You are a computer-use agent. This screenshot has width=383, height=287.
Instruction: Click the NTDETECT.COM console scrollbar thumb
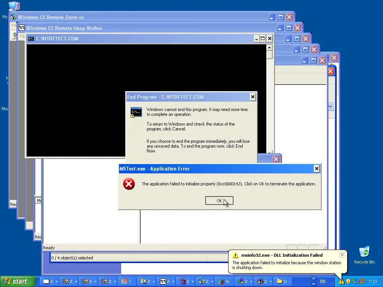(269, 55)
